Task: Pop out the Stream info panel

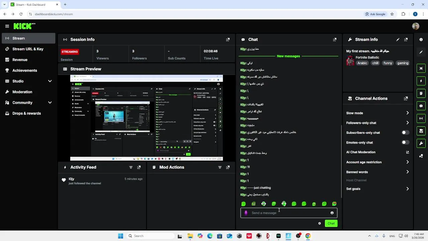Action: pyautogui.click(x=406, y=39)
